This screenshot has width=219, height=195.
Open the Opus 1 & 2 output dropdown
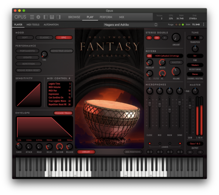[x=195, y=144]
